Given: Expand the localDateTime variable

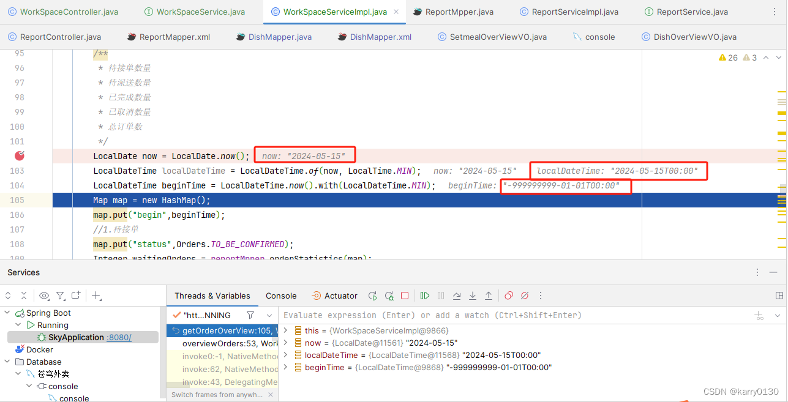Looking at the screenshot, I should [286, 355].
